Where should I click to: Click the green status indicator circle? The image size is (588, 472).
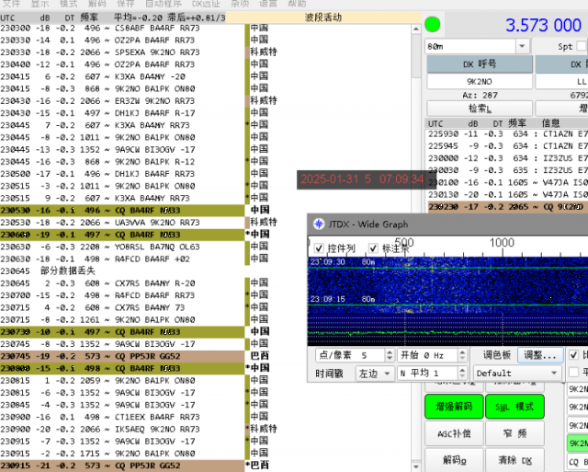[433, 25]
